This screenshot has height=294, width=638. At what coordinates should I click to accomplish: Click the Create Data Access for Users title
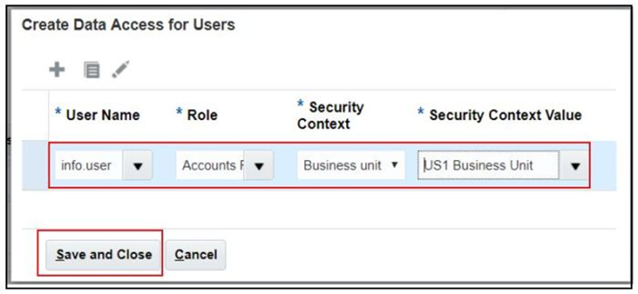(128, 25)
